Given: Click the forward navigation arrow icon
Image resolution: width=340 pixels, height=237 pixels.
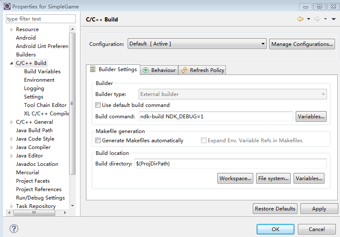Looking at the screenshot, I should click(317, 19).
